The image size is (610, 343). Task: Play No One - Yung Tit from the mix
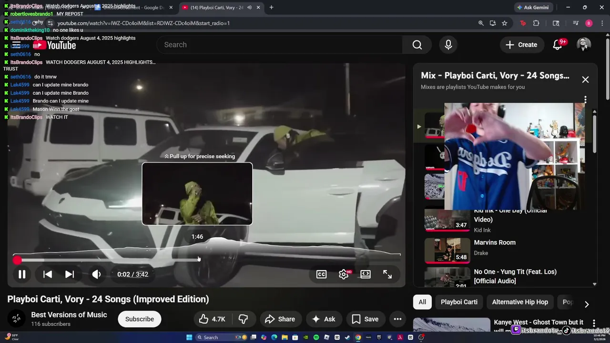point(515,276)
